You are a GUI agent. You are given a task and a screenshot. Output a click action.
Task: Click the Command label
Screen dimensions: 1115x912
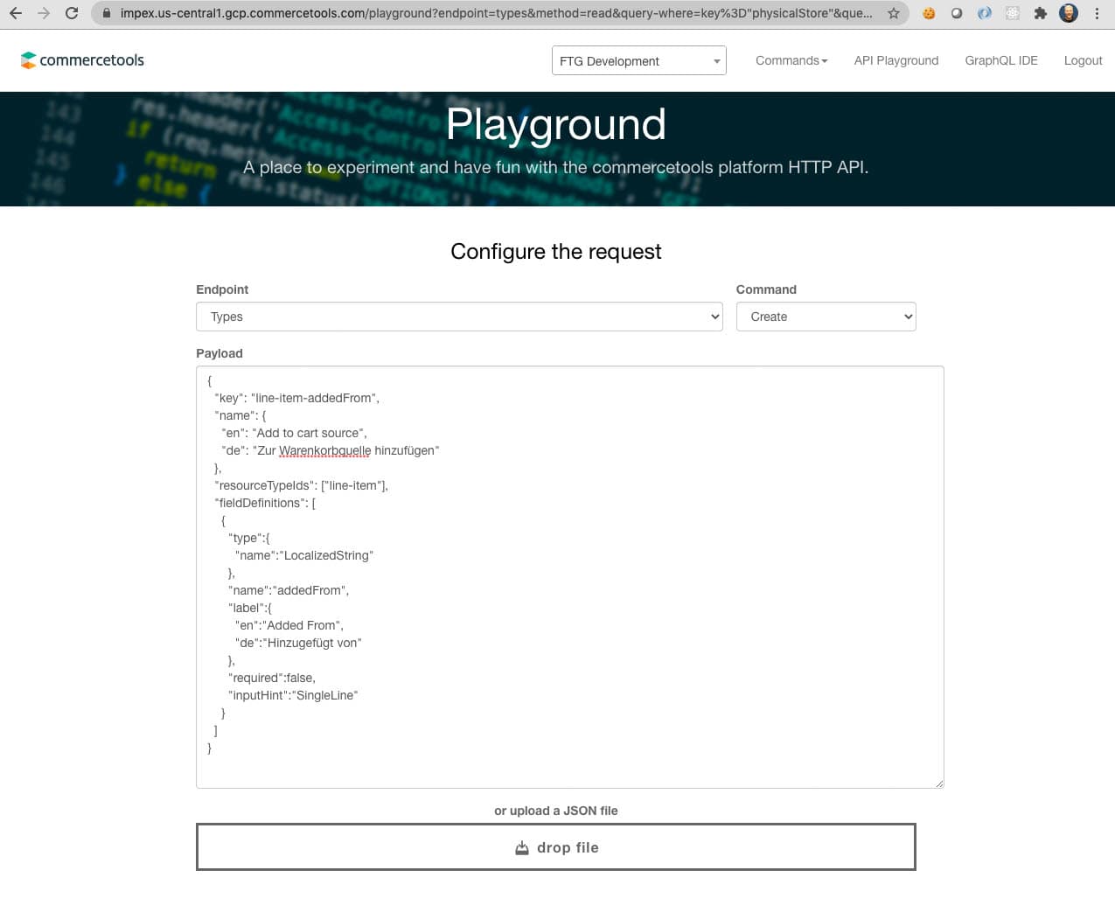click(766, 289)
